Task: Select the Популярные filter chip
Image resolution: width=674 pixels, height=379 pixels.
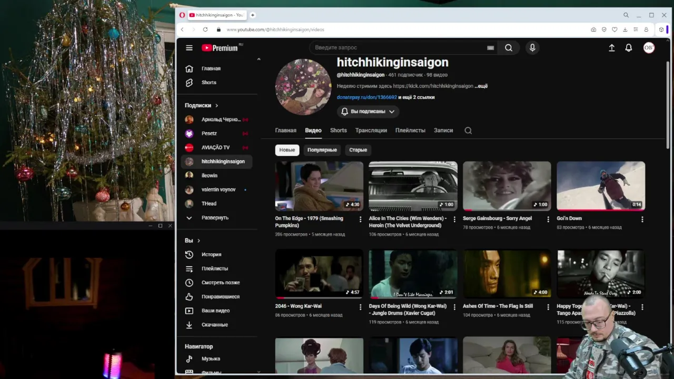Action: tap(322, 150)
